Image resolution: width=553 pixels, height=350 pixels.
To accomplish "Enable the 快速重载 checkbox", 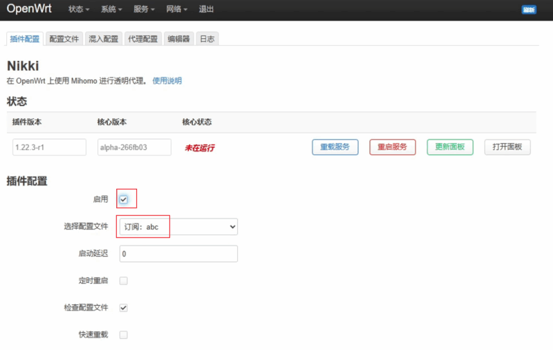I will click(124, 335).
